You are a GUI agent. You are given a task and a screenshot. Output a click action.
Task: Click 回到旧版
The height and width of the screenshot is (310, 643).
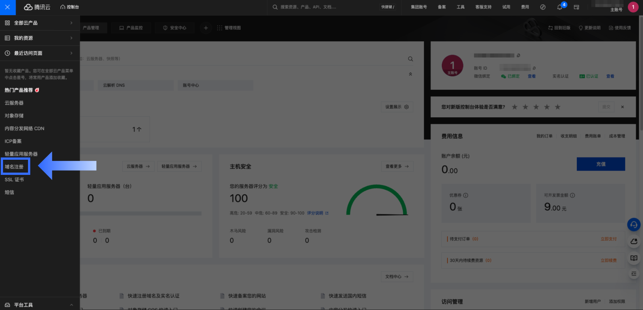pos(559,28)
